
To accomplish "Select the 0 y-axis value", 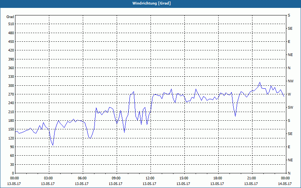I will [x=13, y=173].
